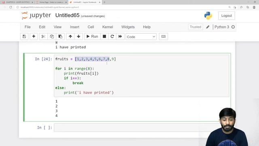Switch to the Home Page browser tab
The height and width of the screenshot is (146, 259).
(x=51, y=2)
